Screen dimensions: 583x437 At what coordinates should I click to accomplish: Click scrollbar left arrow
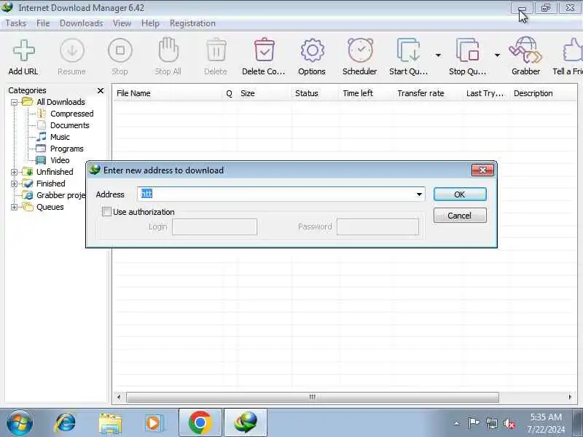coord(119,397)
